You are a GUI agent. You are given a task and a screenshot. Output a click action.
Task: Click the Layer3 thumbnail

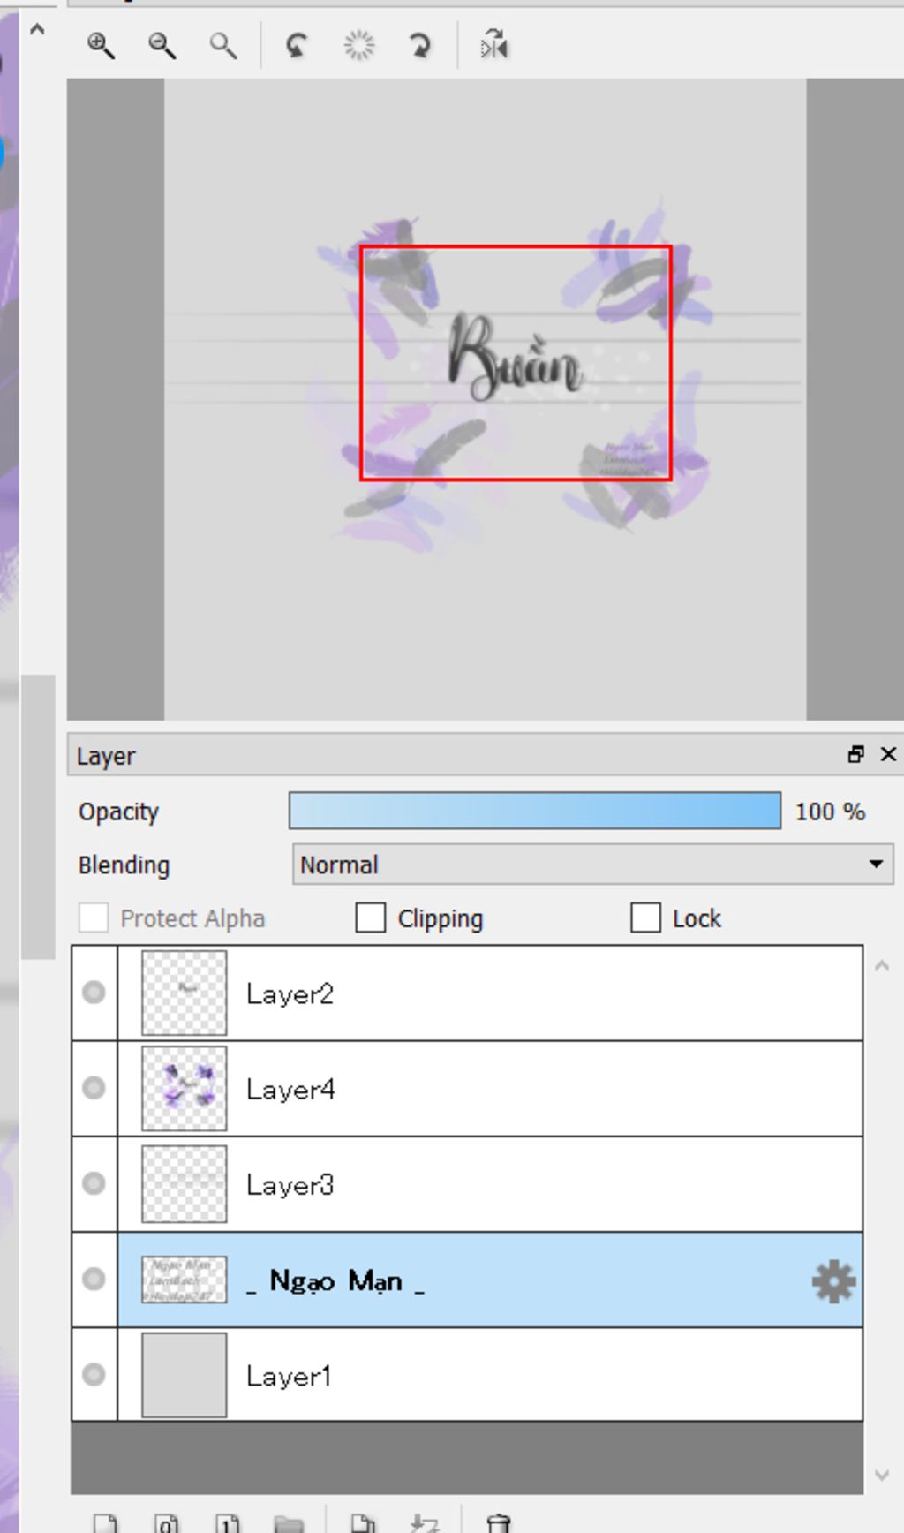pyautogui.click(x=185, y=1183)
